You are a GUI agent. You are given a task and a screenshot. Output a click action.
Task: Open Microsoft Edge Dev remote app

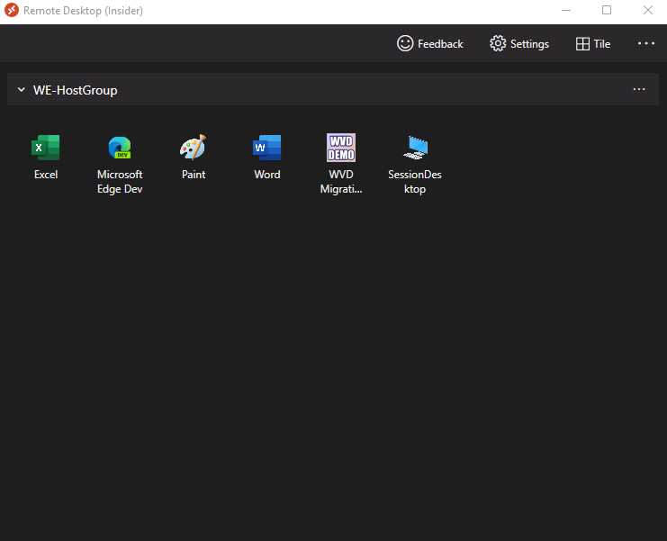[120, 164]
